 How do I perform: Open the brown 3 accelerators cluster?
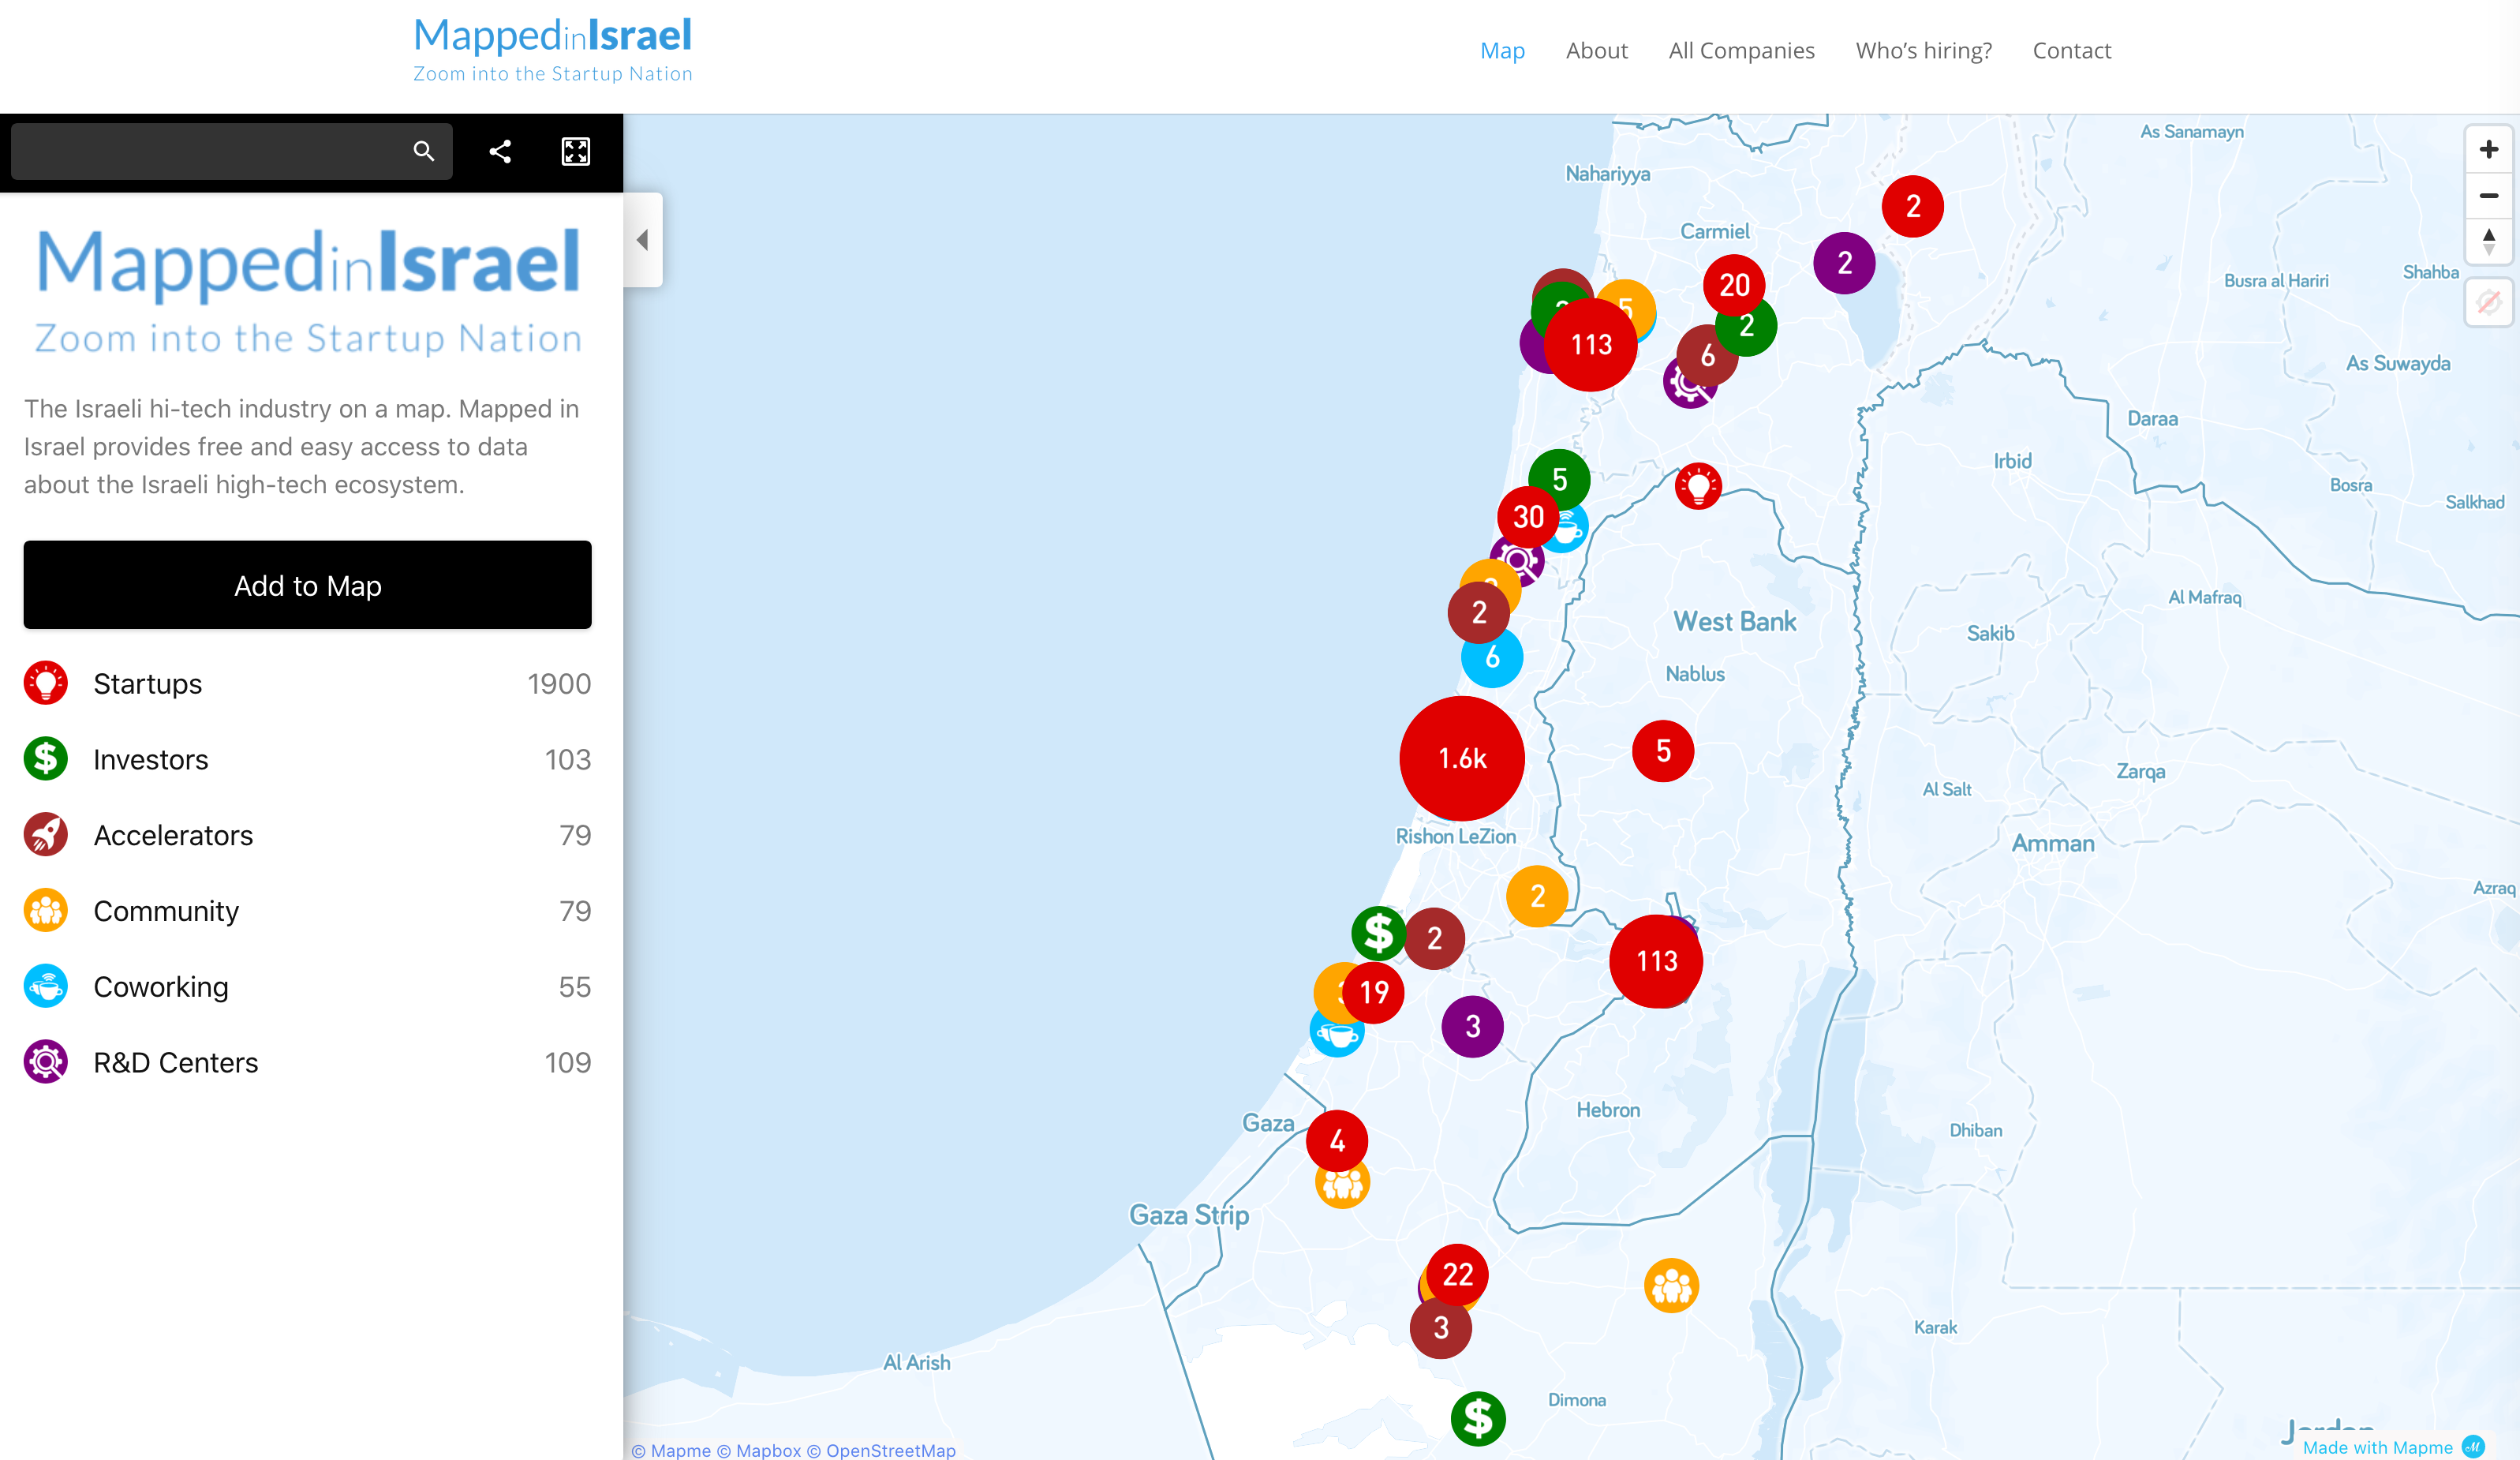[x=1440, y=1327]
